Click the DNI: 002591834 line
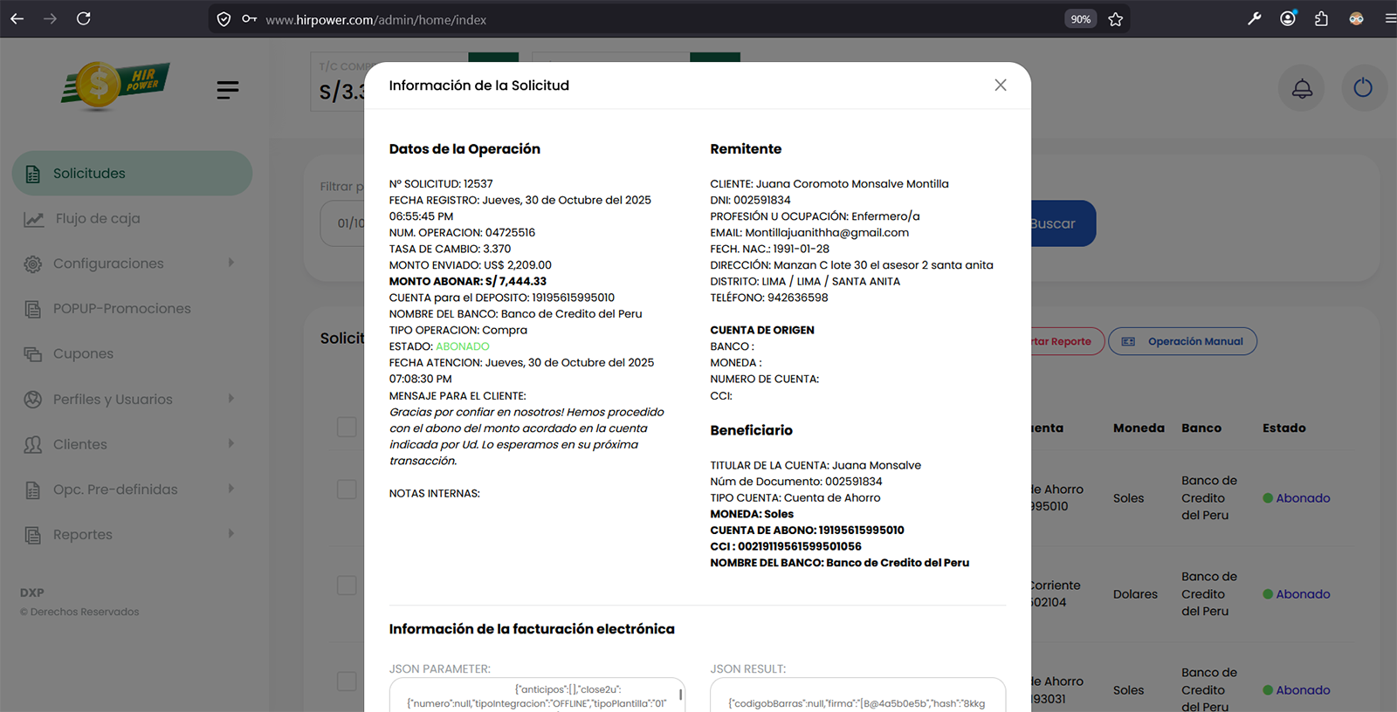The image size is (1397, 712). tap(750, 200)
